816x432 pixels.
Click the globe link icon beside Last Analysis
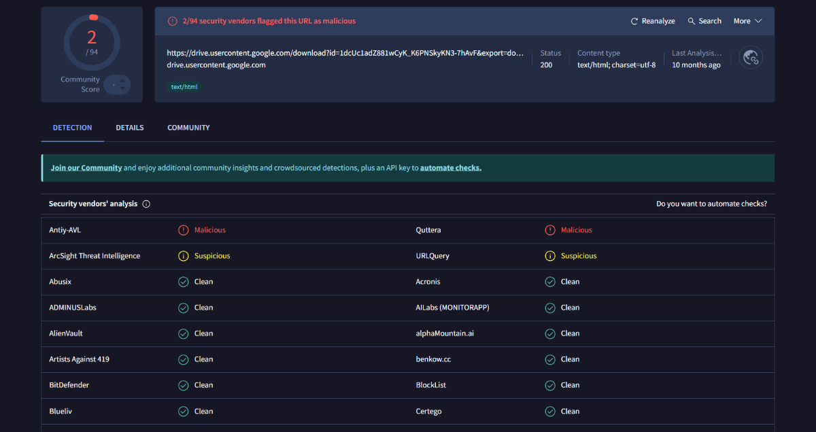pos(751,58)
